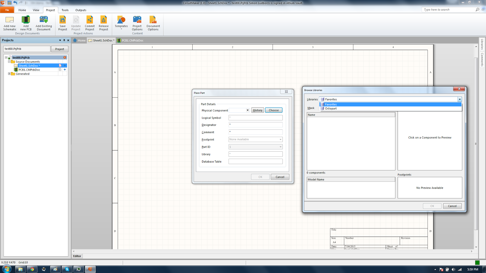Viewport: 486px width, 273px height.
Task: Click Cancel in the Browse Libraries dialog
Action: [452, 206]
